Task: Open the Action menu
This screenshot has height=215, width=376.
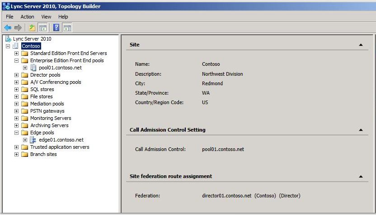Action: [x=27, y=17]
